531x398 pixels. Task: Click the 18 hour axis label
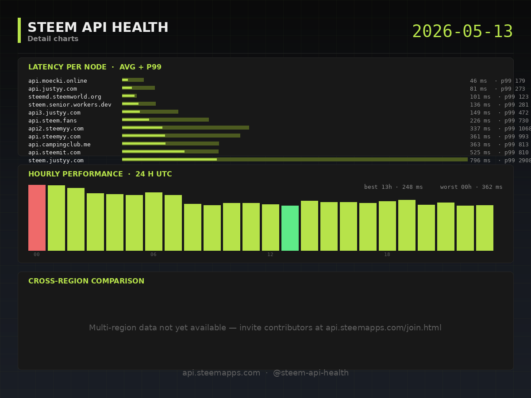(x=387, y=255)
